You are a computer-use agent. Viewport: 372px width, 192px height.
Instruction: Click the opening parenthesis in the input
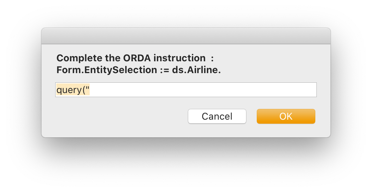[x=84, y=90]
